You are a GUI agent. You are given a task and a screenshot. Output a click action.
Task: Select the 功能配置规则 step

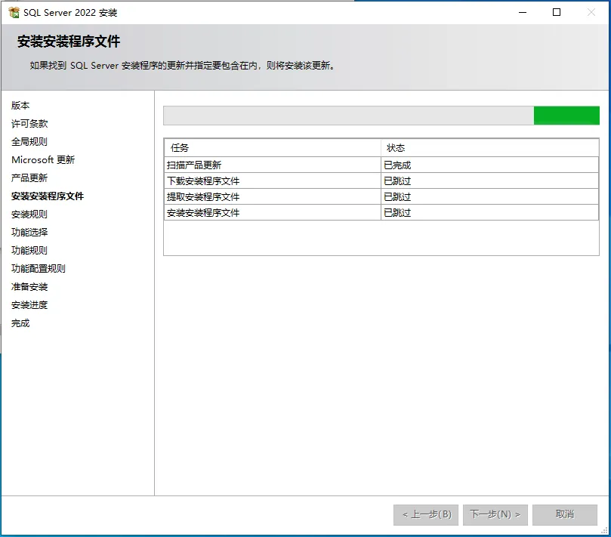39,269
